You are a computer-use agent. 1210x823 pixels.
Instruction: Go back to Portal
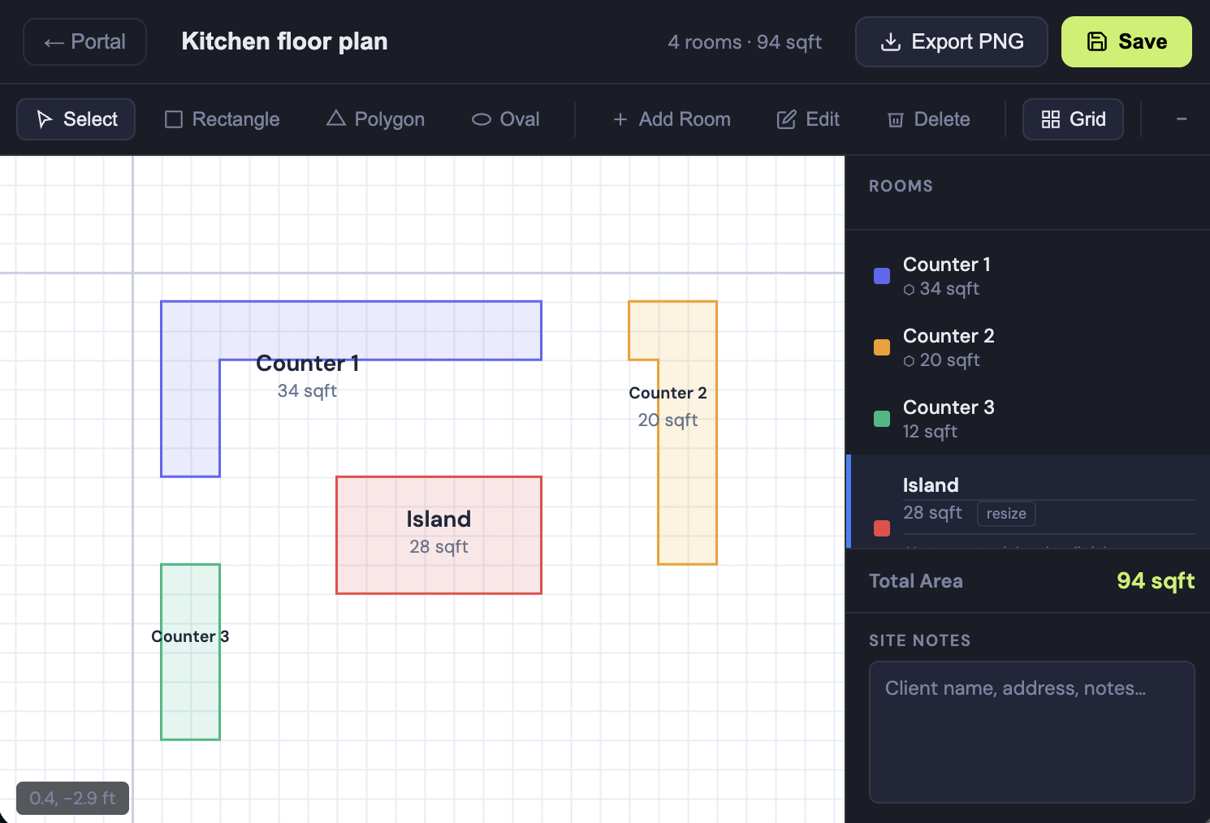(x=84, y=41)
